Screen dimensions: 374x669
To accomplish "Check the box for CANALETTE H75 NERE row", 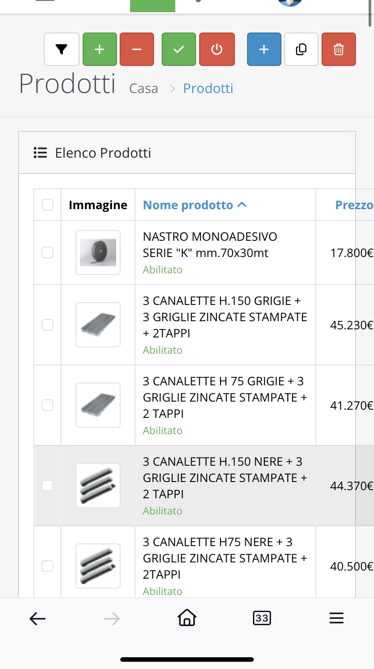I will click(x=47, y=566).
